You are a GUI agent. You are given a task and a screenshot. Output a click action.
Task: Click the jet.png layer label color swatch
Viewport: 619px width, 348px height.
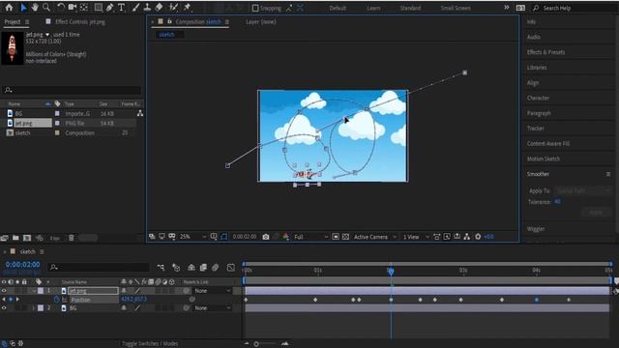pos(41,291)
